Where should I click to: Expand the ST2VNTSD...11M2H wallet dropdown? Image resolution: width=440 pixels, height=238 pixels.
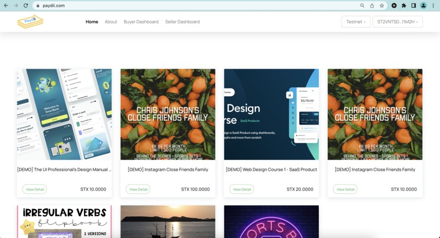pos(397,22)
